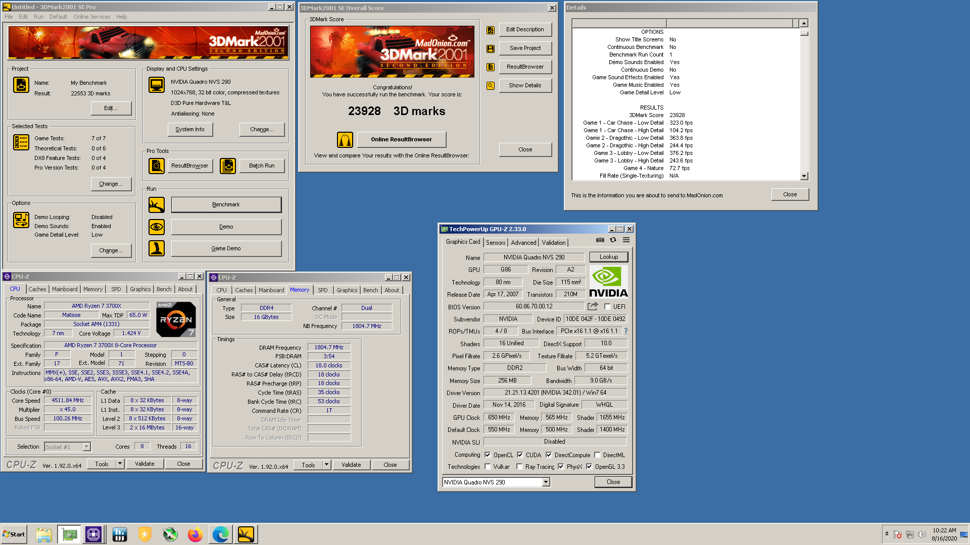
Task: Click the Selected Tests checklist icon
Action: [x=21, y=143]
